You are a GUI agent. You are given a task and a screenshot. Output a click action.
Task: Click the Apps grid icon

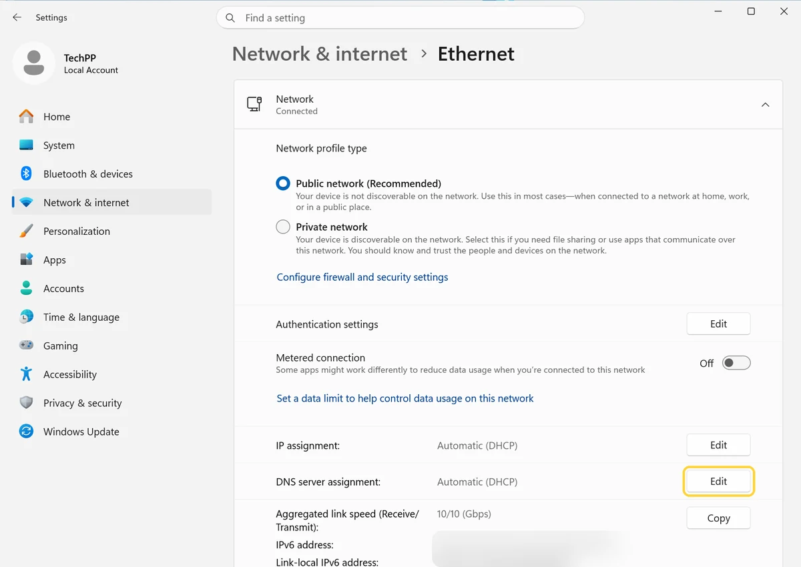point(26,259)
